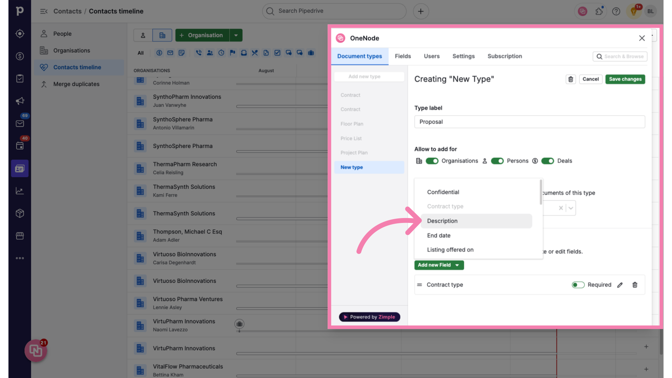Open Activities calendar icon with 40 badge

click(20, 146)
